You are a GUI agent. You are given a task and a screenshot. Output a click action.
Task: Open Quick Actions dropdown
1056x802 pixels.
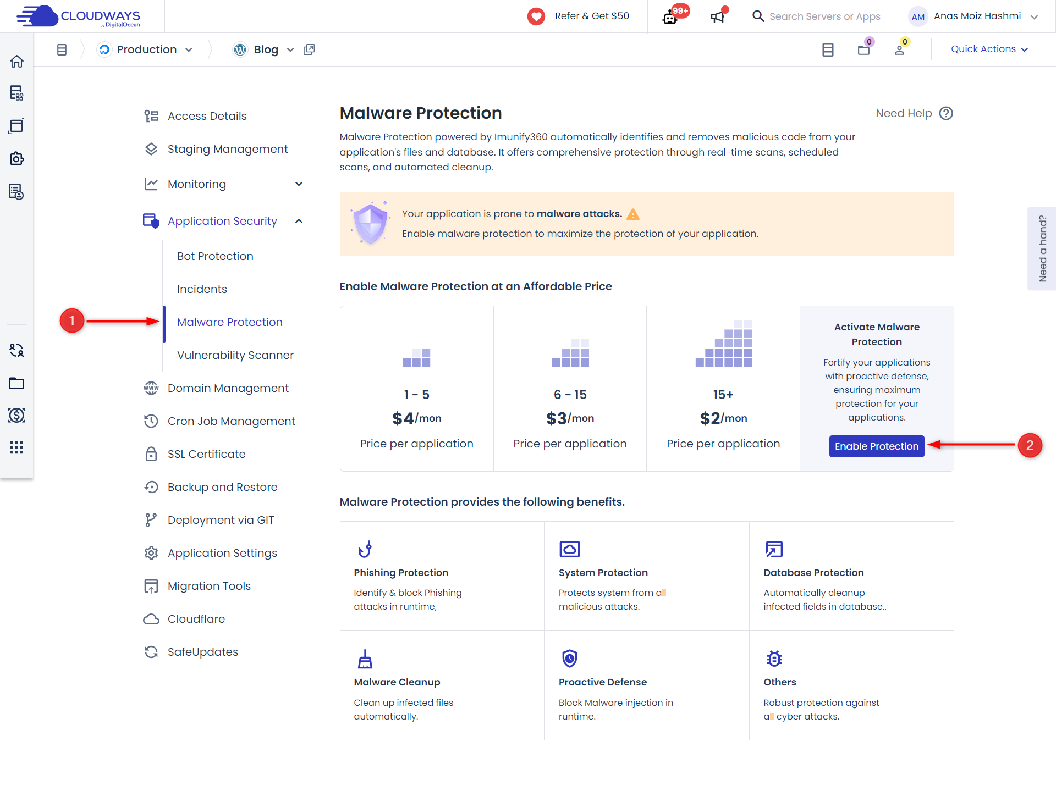click(x=989, y=49)
